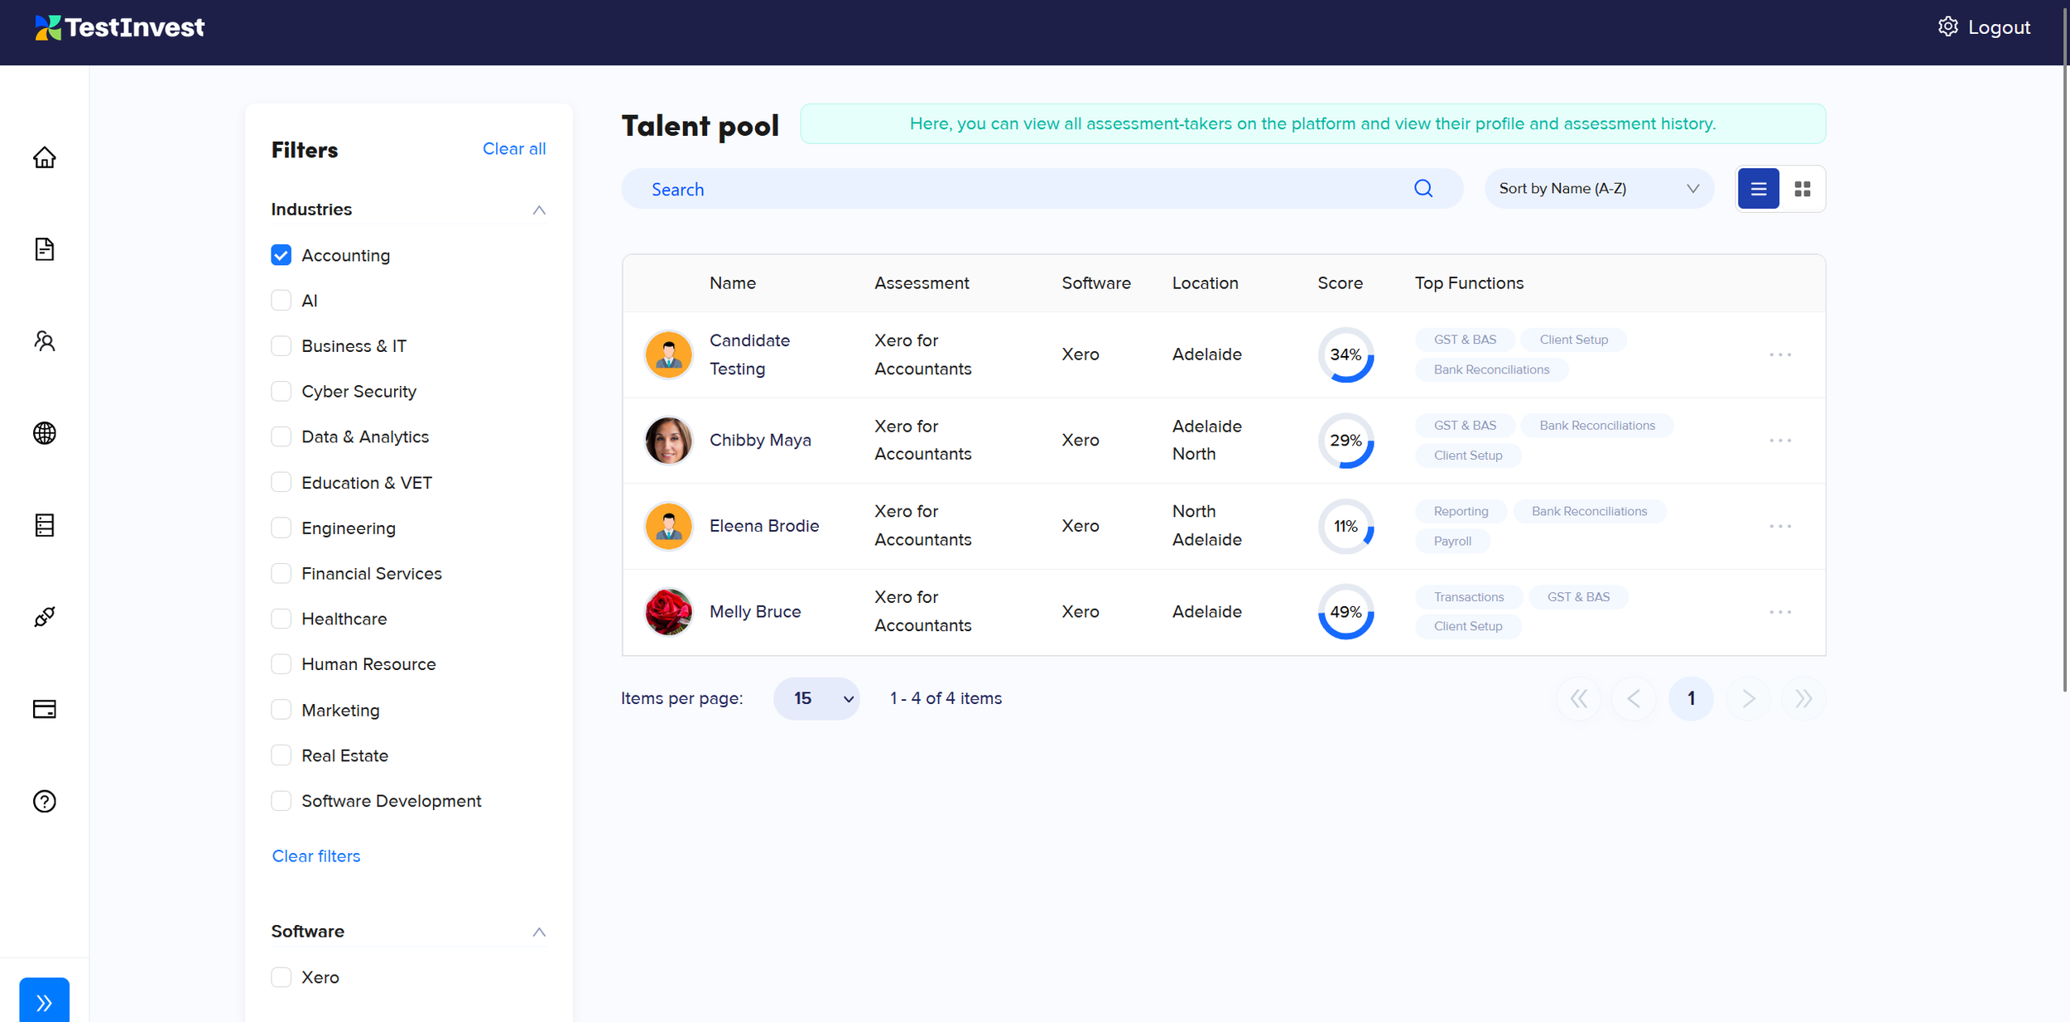This screenshot has height=1022, width=2070.
Task: Click the Name column header
Action: [x=733, y=283]
